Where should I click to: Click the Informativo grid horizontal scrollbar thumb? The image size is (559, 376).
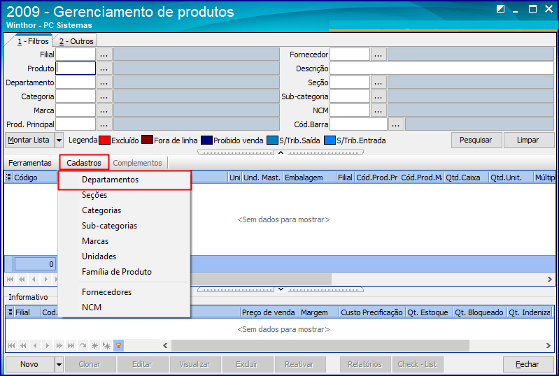point(320,345)
